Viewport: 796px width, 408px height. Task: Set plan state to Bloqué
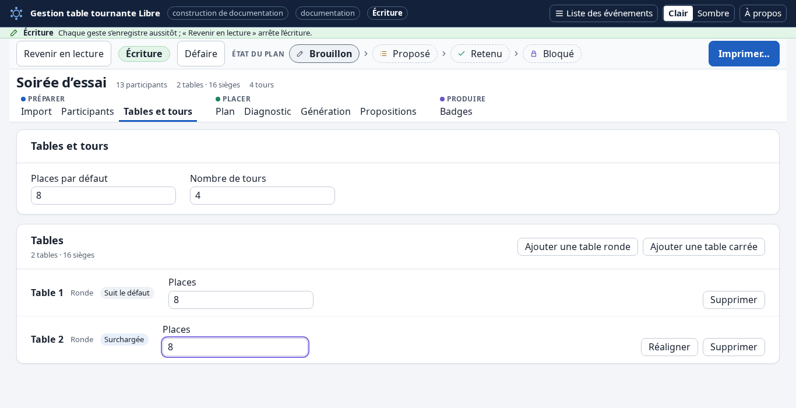[552, 54]
